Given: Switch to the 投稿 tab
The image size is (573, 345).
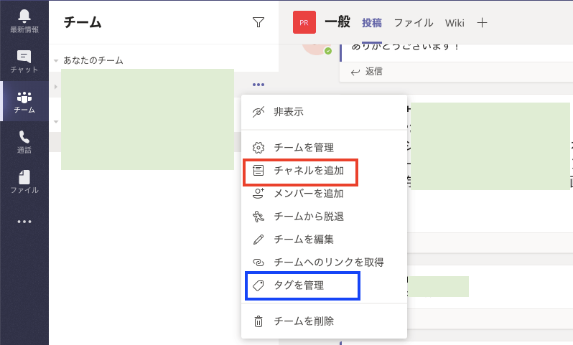Looking at the screenshot, I should (372, 23).
